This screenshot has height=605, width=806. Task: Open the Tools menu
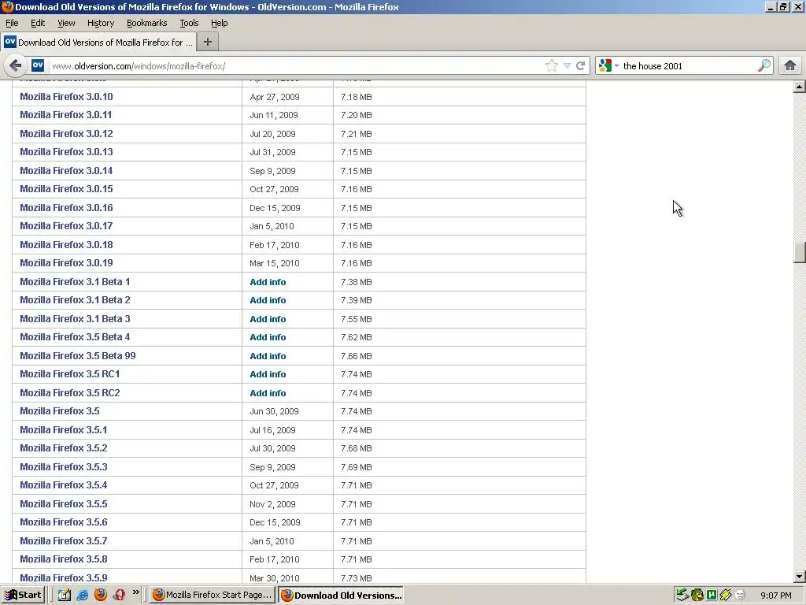coord(189,23)
